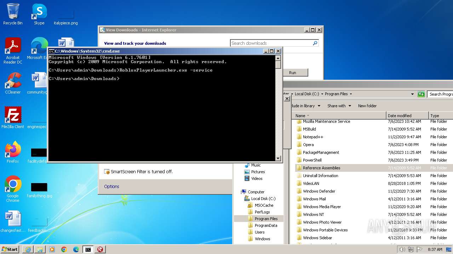
Task: Click the refresh button in Explorer address bar
Action: click(421, 94)
